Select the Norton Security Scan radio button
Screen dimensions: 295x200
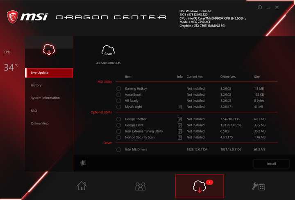tap(118, 137)
